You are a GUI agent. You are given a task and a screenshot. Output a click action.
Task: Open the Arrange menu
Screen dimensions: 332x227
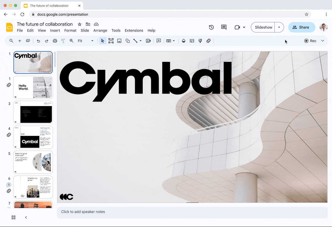pyautogui.click(x=100, y=30)
